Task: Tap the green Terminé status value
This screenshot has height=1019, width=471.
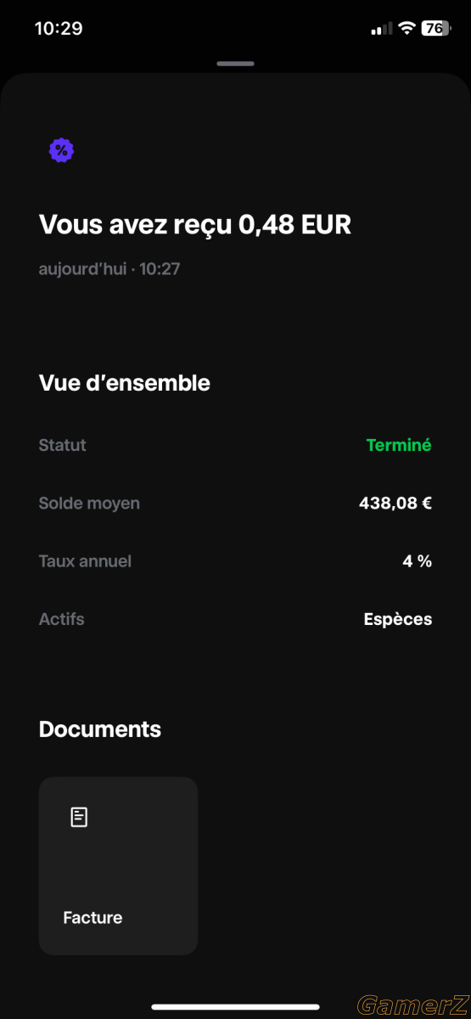Action: click(x=399, y=445)
